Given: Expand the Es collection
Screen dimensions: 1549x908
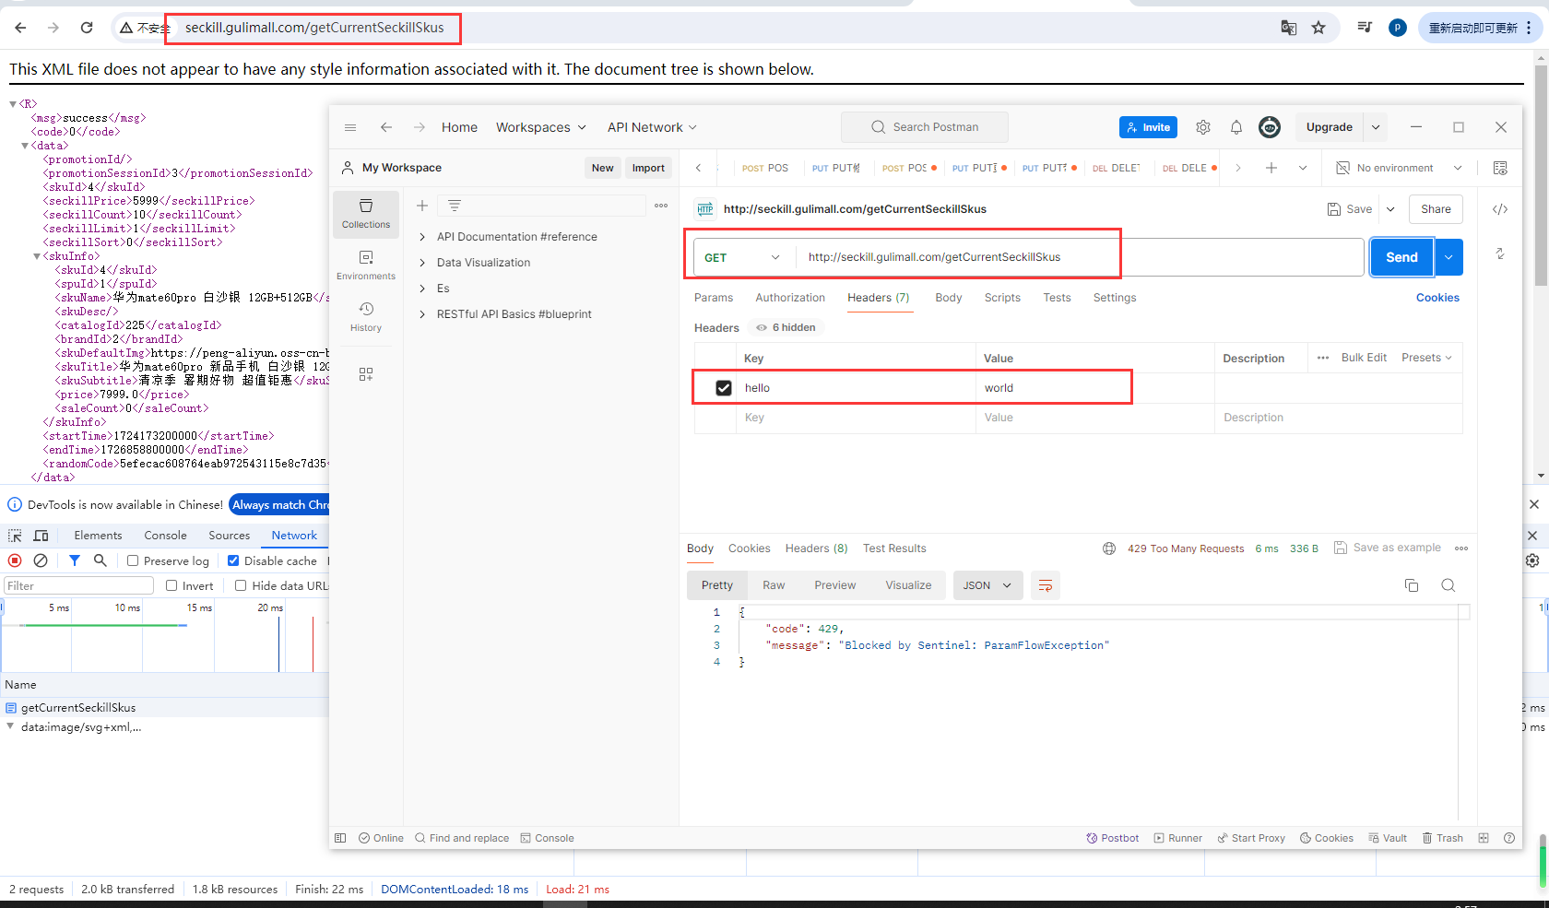Looking at the screenshot, I should click(x=422, y=289).
